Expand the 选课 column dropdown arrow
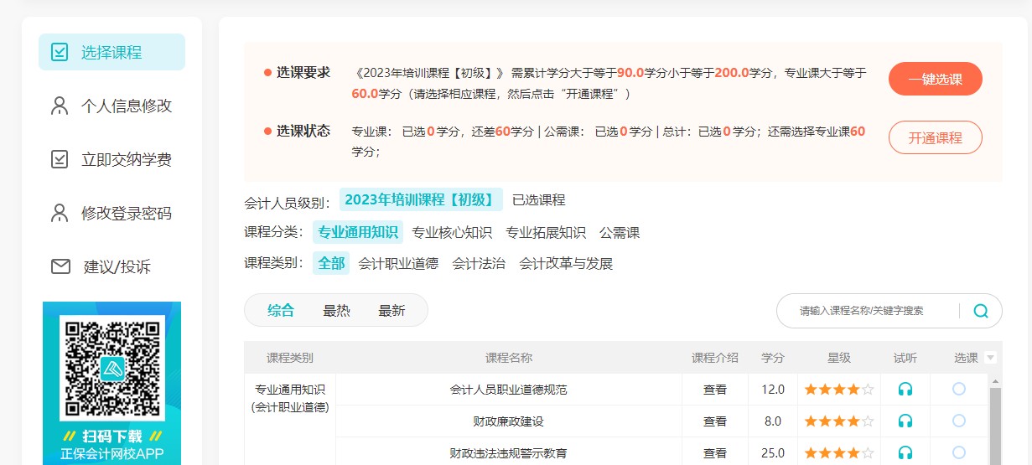The width and height of the screenshot is (1032, 465). [x=990, y=358]
